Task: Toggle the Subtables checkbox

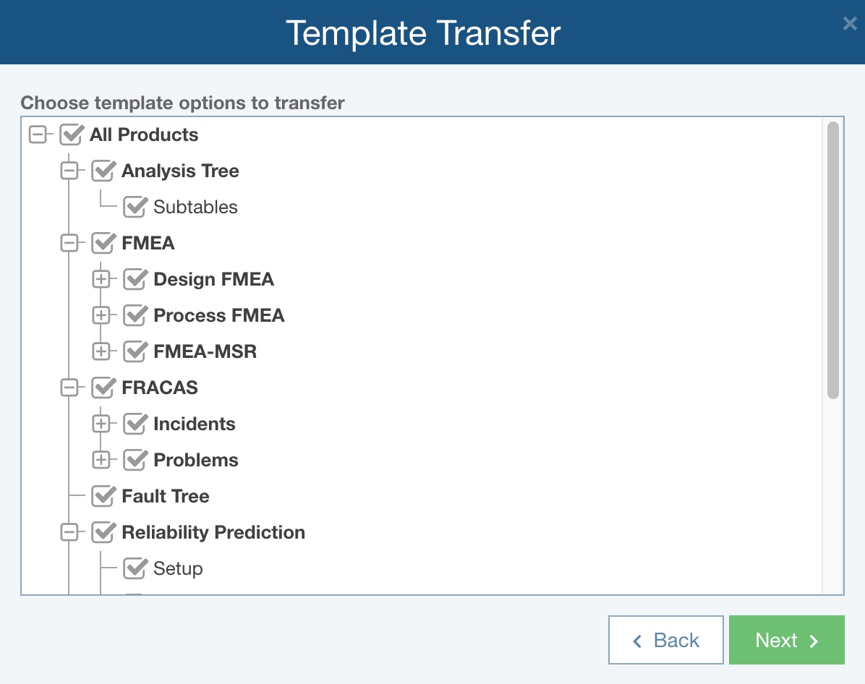Action: pos(135,208)
